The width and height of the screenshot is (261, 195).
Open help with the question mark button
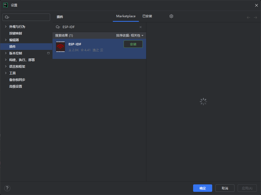[x=7, y=188]
